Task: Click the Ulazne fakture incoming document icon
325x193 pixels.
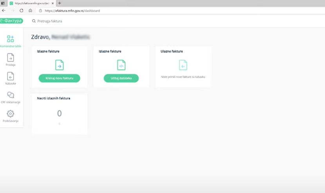Action: (x=183, y=65)
